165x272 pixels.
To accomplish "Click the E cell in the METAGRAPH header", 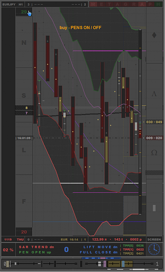I will pyautogui.click(x=101, y=4).
